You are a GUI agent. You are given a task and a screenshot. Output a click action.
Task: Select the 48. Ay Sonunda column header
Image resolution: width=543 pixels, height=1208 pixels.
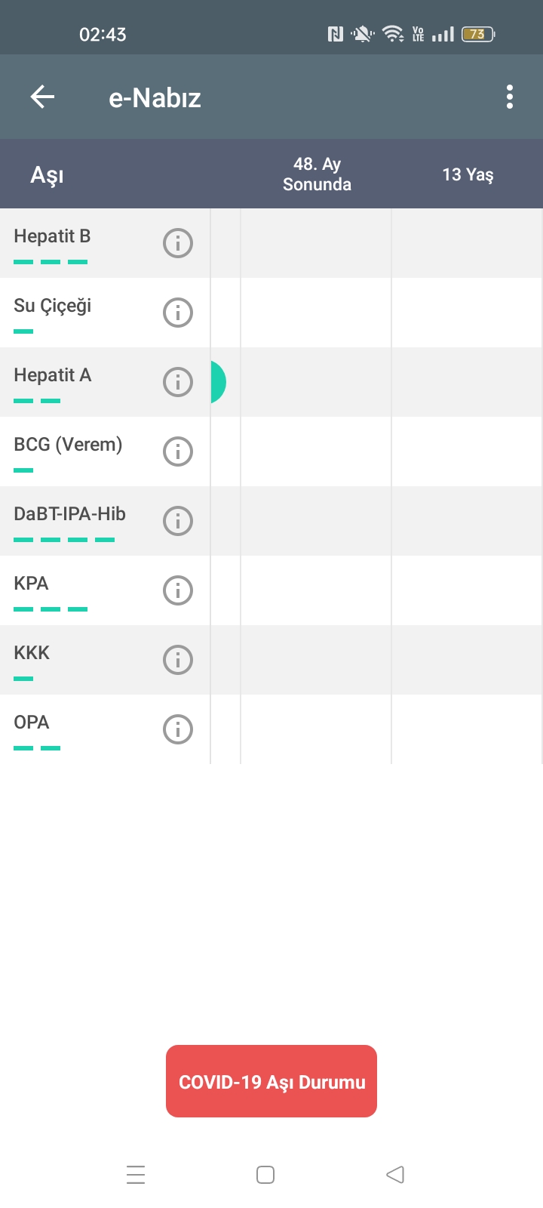317,174
